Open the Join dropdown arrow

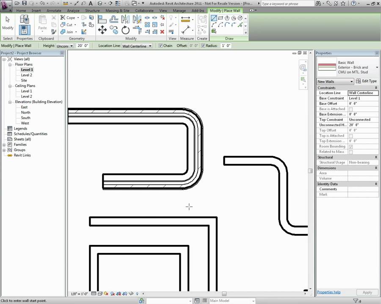76,32
